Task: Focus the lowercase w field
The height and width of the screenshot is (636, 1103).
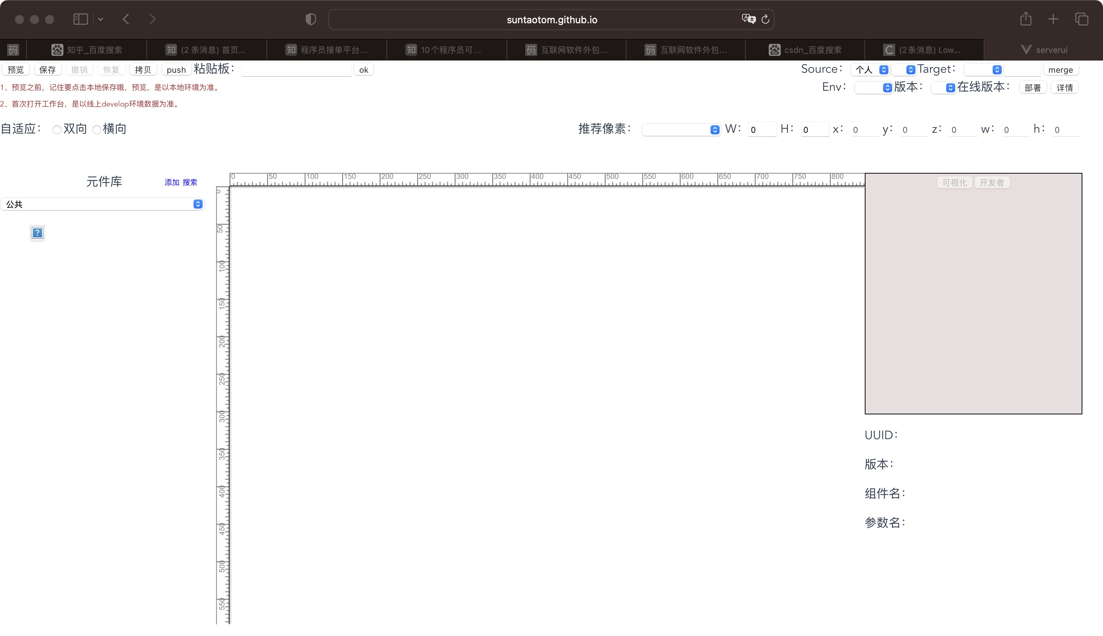Action: [1015, 129]
